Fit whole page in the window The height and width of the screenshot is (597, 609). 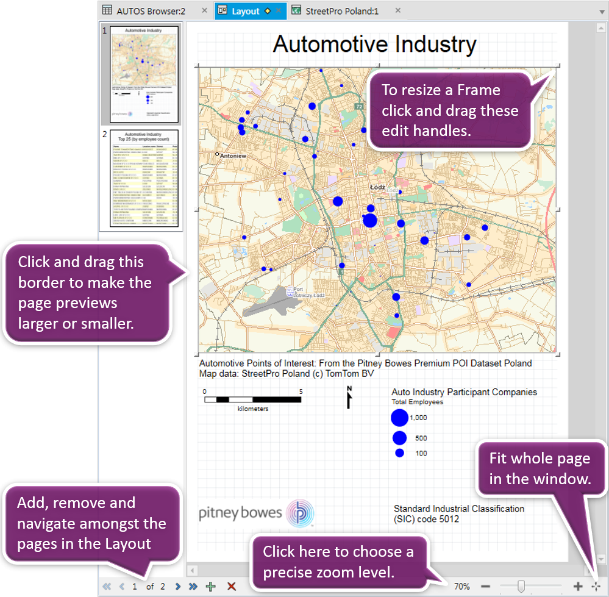pyautogui.click(x=596, y=587)
